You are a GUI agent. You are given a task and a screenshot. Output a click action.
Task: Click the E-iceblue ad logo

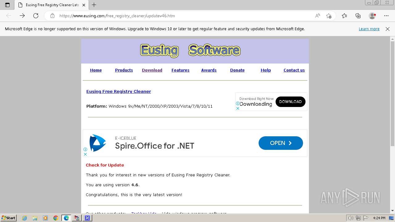coord(98,143)
